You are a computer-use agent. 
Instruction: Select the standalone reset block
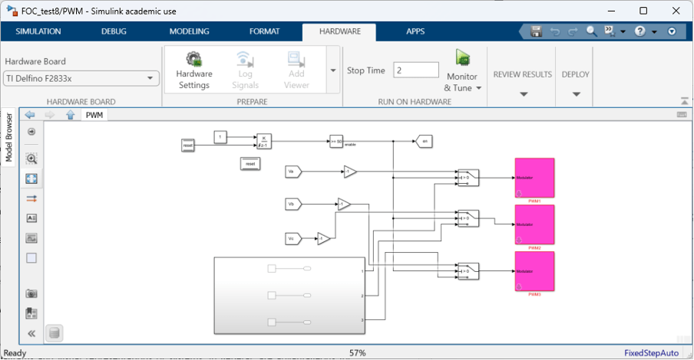(250, 164)
